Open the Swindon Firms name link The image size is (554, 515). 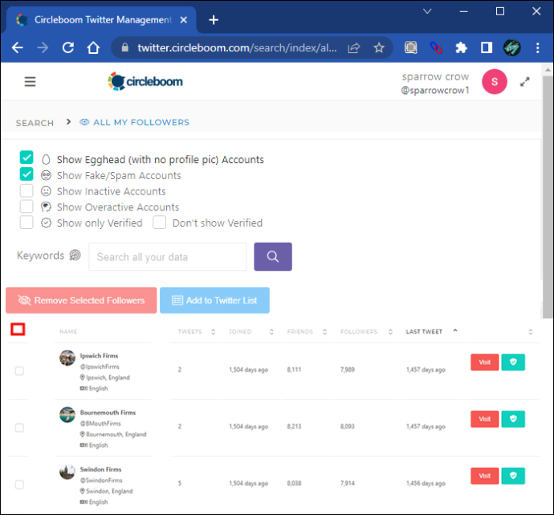tap(100, 469)
